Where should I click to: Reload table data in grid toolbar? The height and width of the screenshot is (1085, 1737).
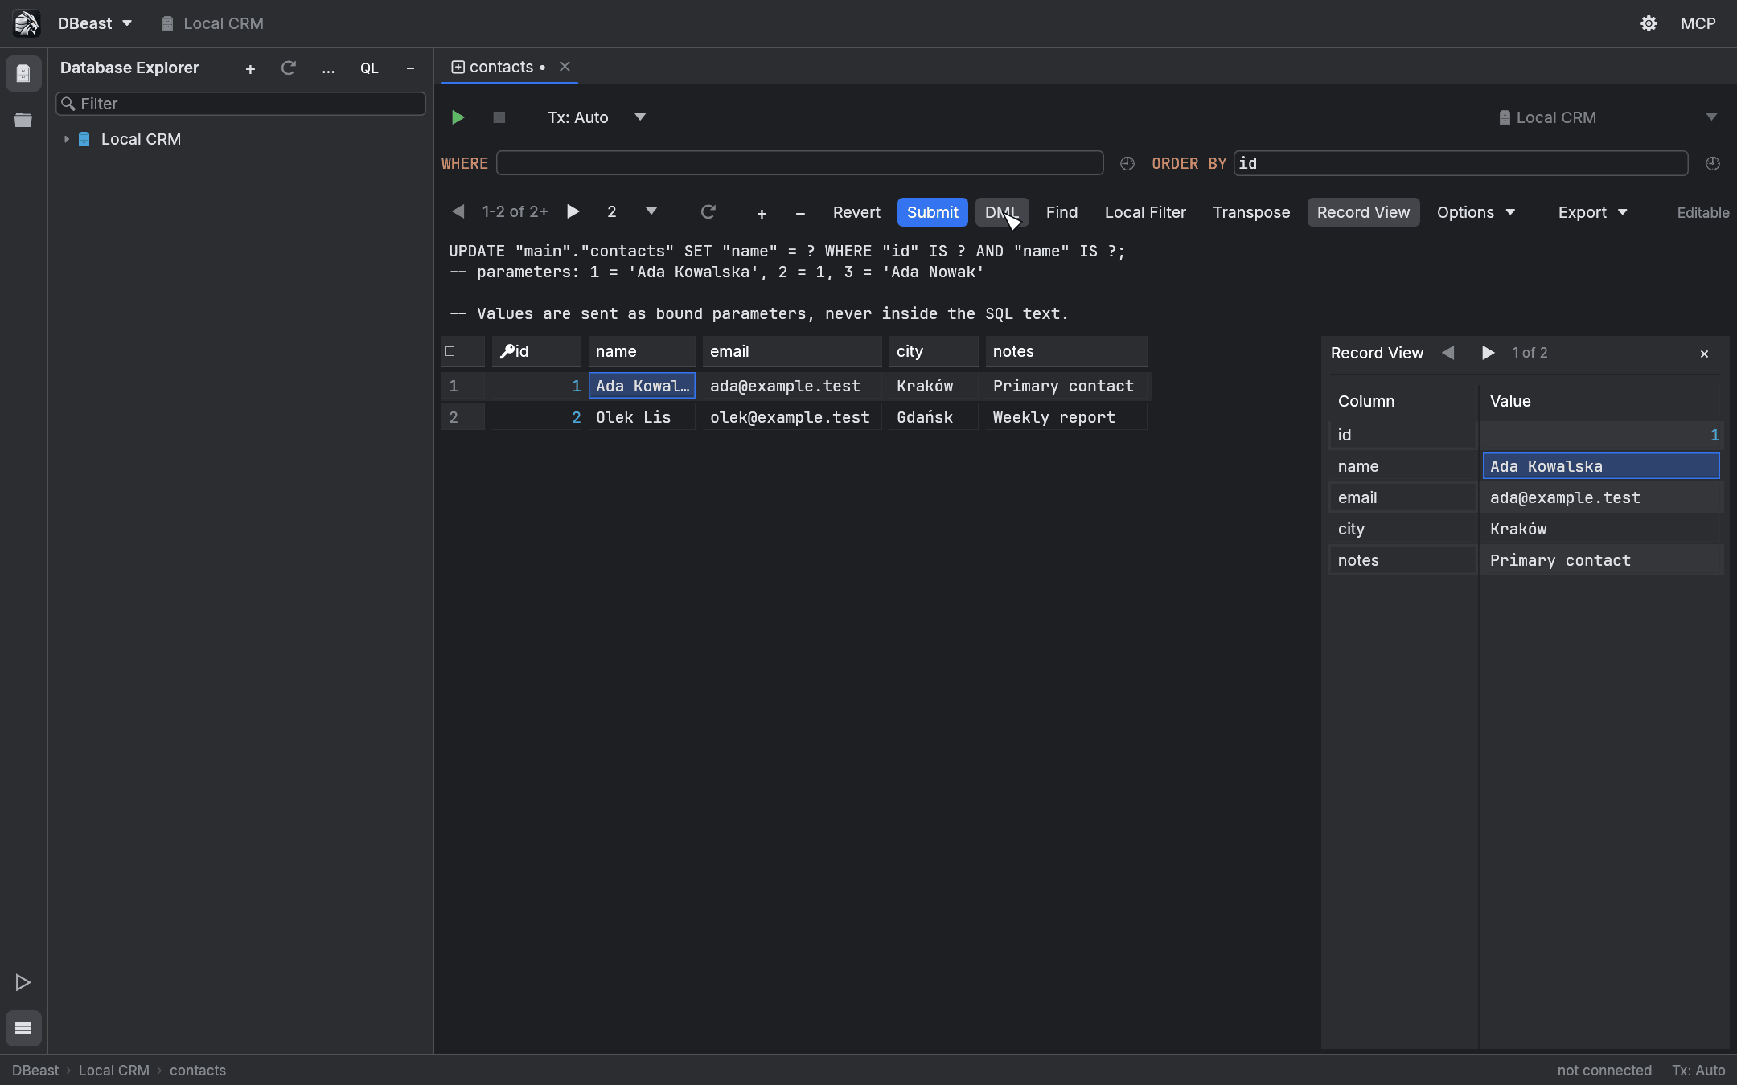(708, 211)
